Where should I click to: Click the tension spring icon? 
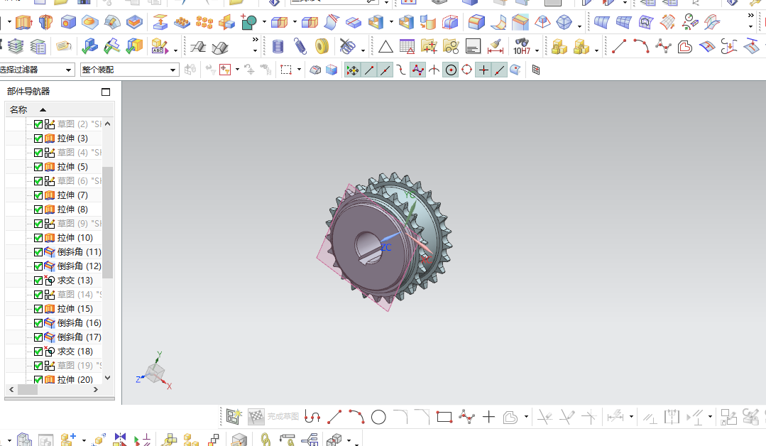[300, 46]
